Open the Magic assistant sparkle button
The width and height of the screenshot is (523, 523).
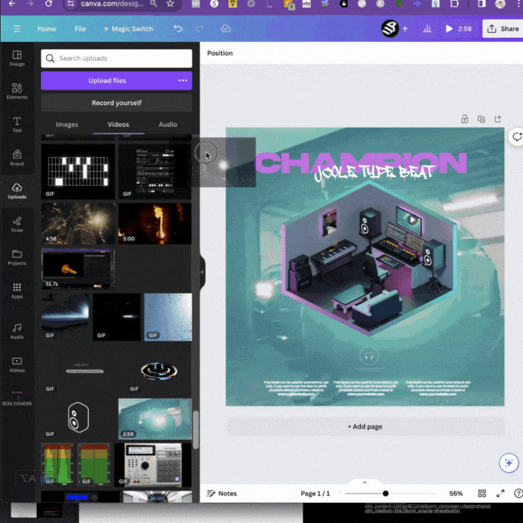click(x=508, y=462)
